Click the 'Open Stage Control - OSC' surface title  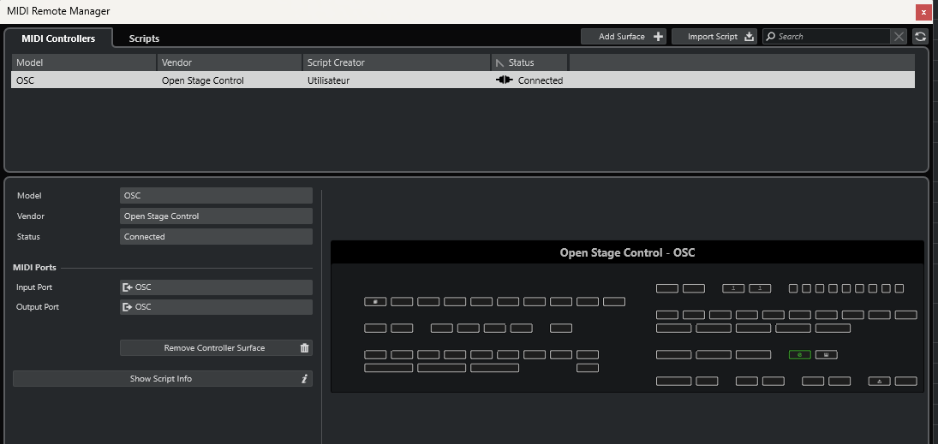coord(627,252)
